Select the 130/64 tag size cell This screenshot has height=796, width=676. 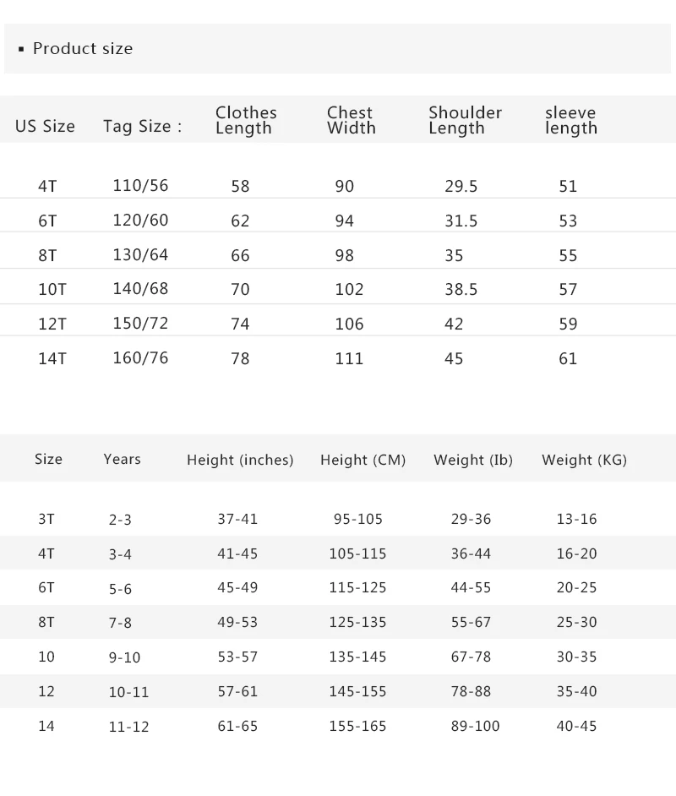[140, 255]
